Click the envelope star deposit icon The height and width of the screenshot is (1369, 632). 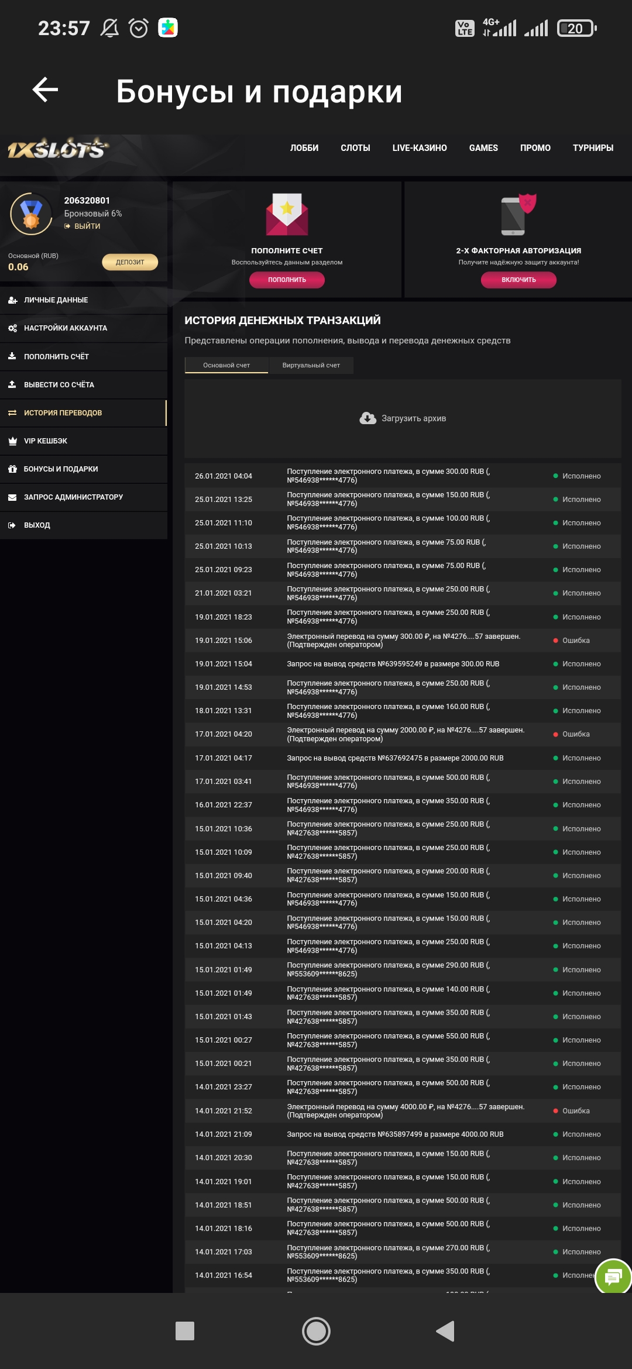click(x=287, y=214)
